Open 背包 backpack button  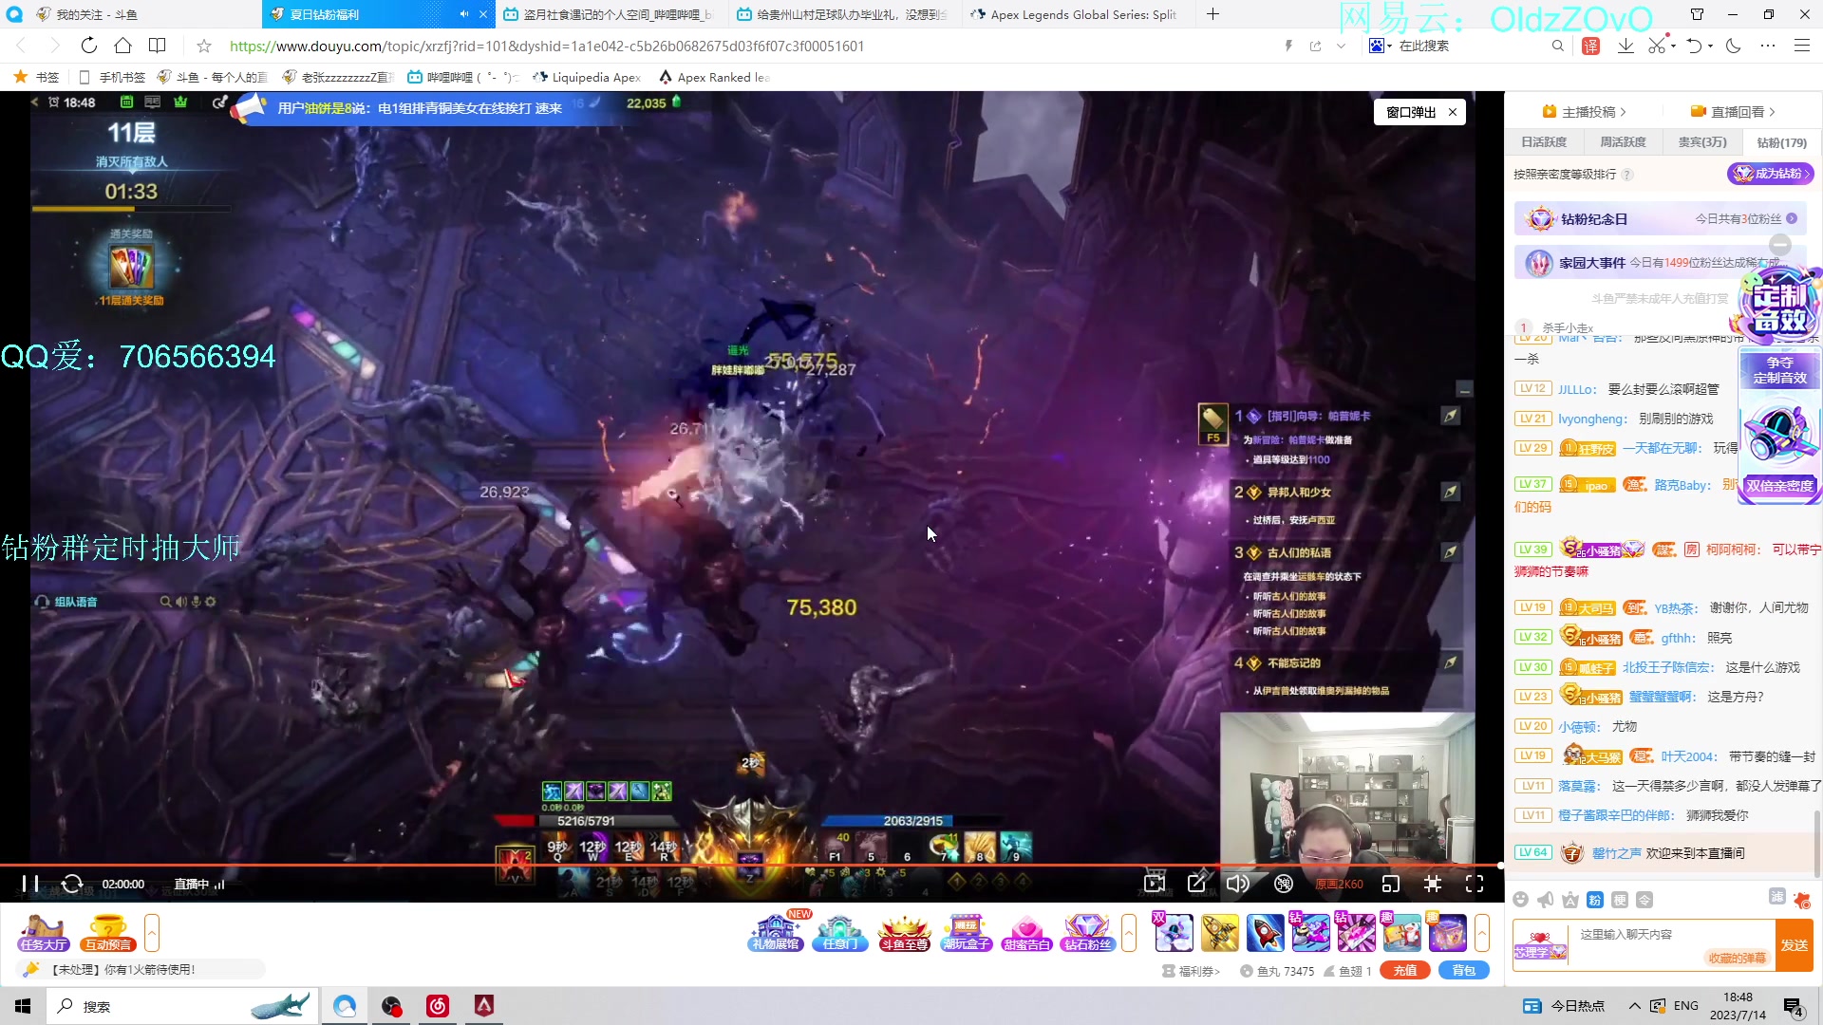tap(1464, 970)
